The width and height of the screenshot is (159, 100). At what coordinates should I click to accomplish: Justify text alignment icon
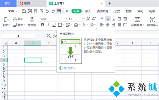[120, 25]
